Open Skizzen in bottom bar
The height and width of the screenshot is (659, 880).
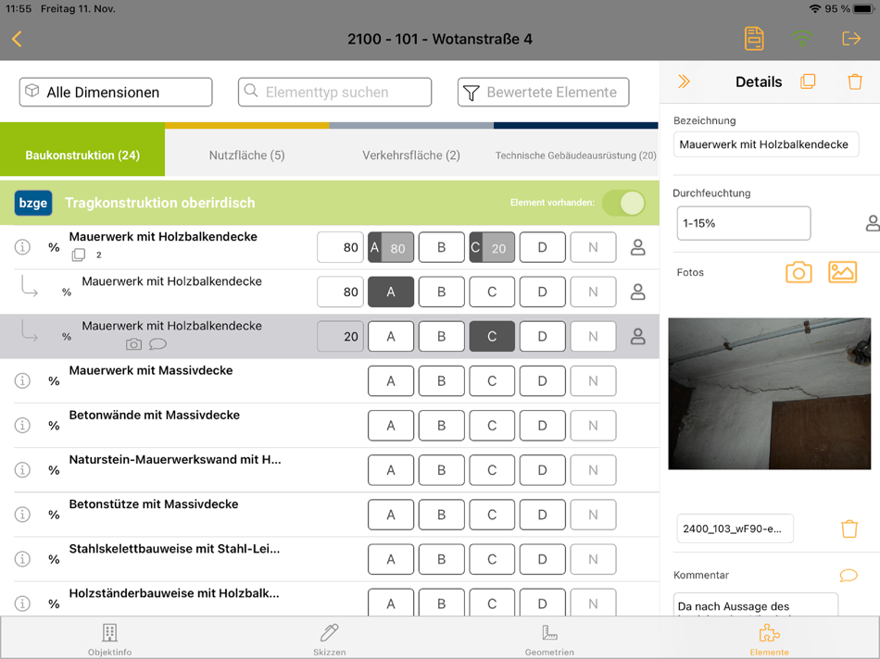pyautogui.click(x=330, y=639)
